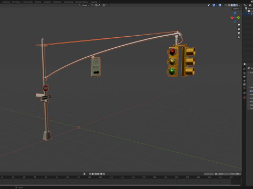Open the Properties editor type dropdown
Image resolution: width=253 pixels, height=189 pixels.
[245, 64]
